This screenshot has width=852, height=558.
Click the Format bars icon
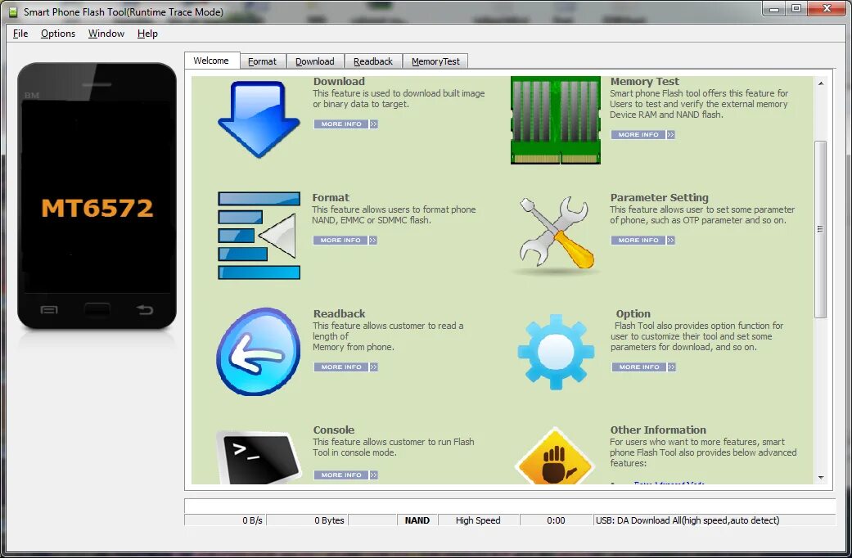259,236
